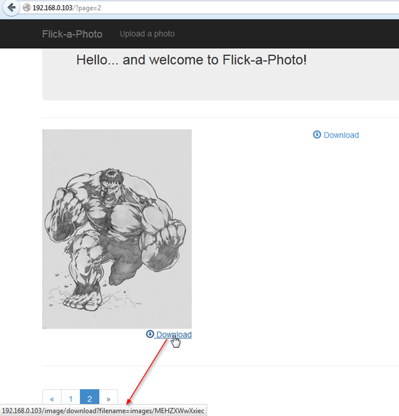The width and height of the screenshot is (399, 416).
Task: Click the Download link under the Hulk image
Action: click(173, 335)
